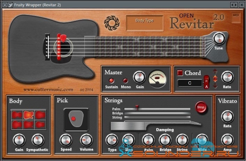Click the chord strum down arrow

click(215, 86)
